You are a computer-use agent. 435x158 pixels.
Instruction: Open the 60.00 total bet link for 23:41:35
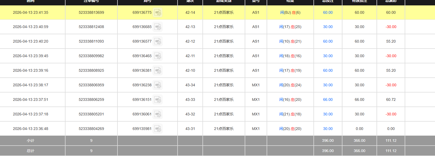[328, 13]
